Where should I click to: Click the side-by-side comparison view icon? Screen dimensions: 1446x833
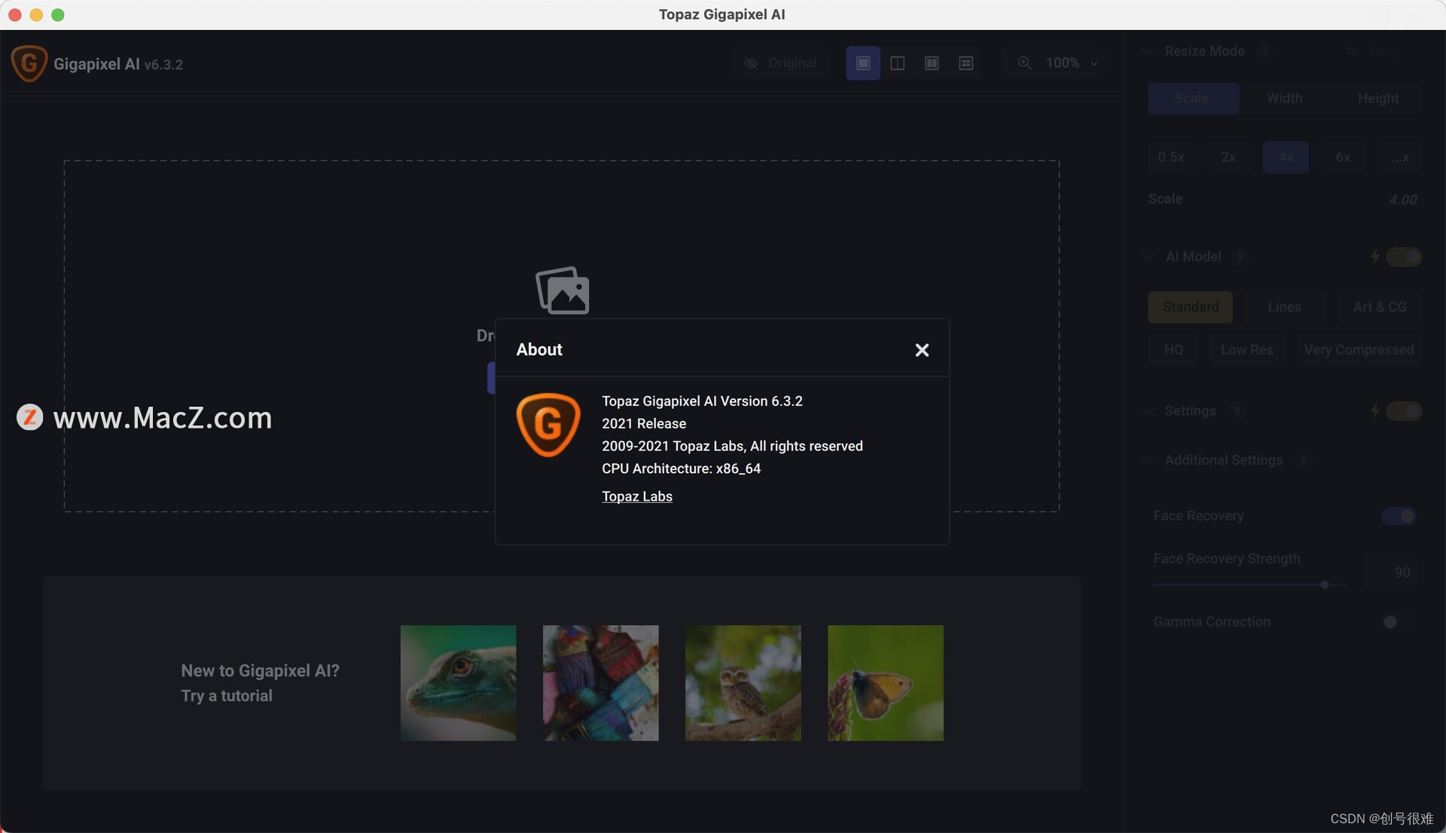pos(897,63)
